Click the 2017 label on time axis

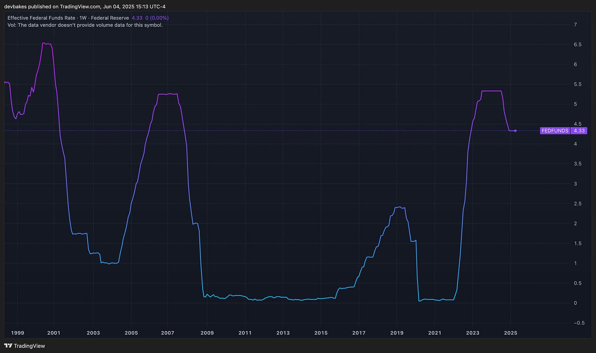pyautogui.click(x=359, y=333)
